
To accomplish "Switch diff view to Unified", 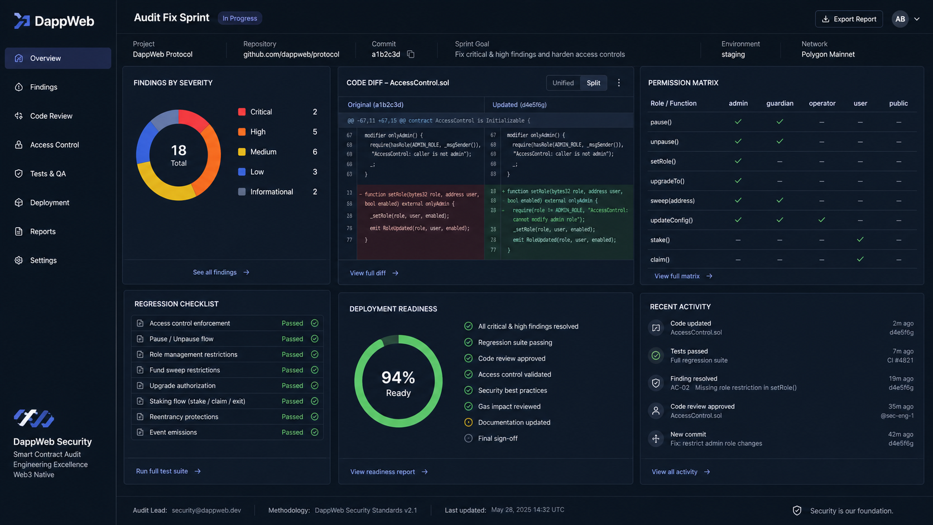I will coord(563,83).
